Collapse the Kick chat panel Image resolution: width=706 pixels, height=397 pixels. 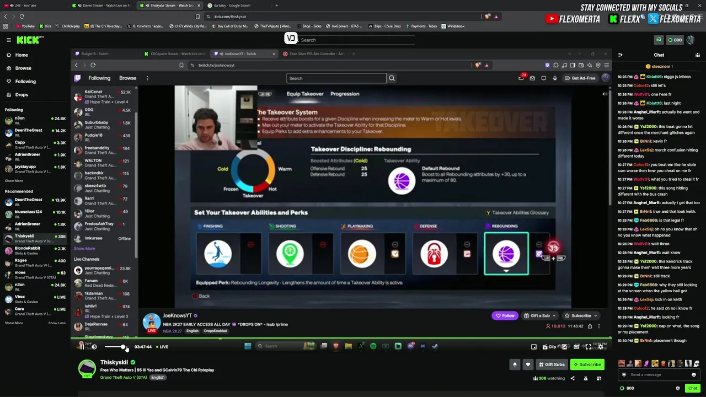click(x=621, y=55)
